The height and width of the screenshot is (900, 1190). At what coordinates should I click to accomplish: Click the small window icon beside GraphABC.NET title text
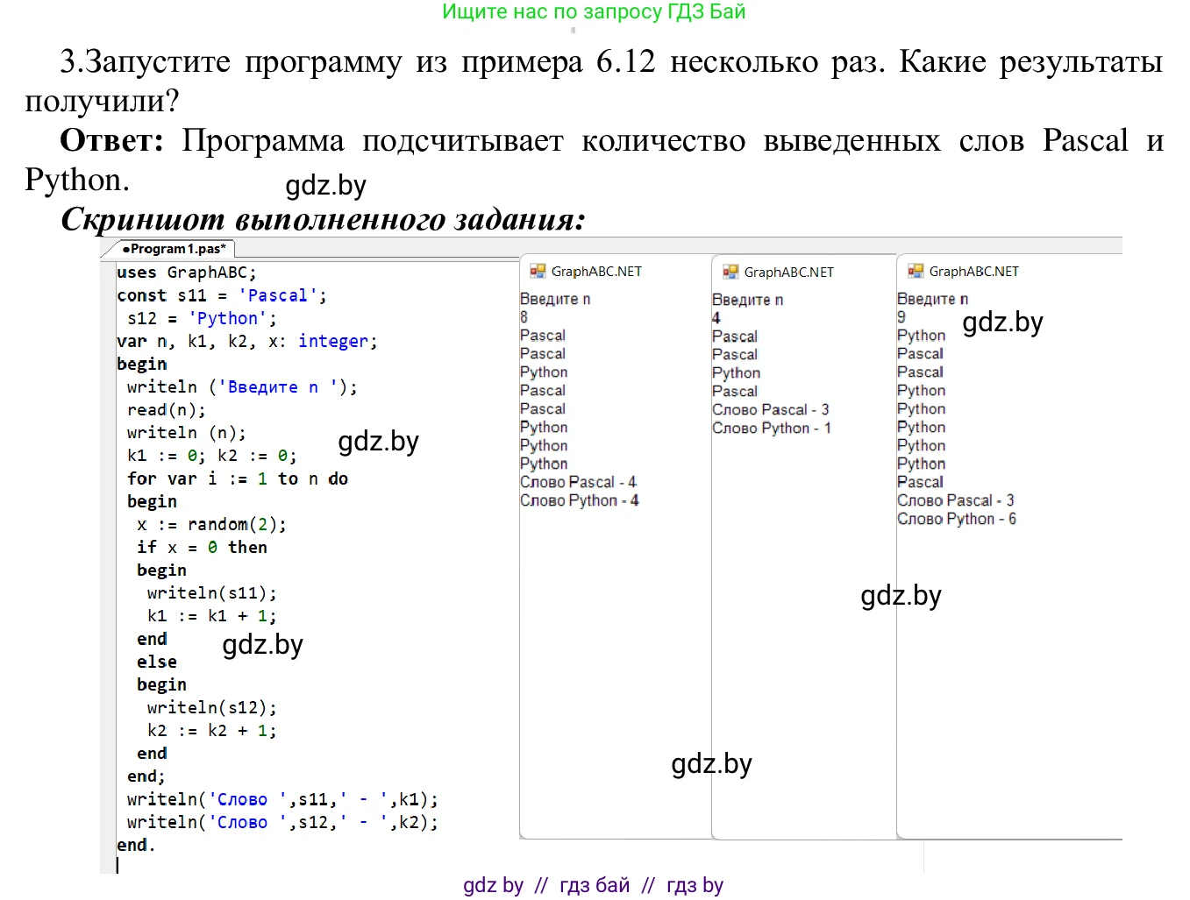point(539,272)
